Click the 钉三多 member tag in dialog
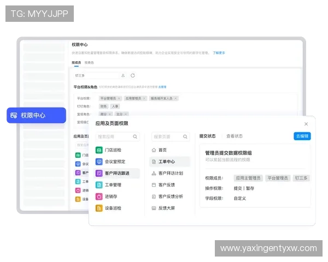 (301, 178)
